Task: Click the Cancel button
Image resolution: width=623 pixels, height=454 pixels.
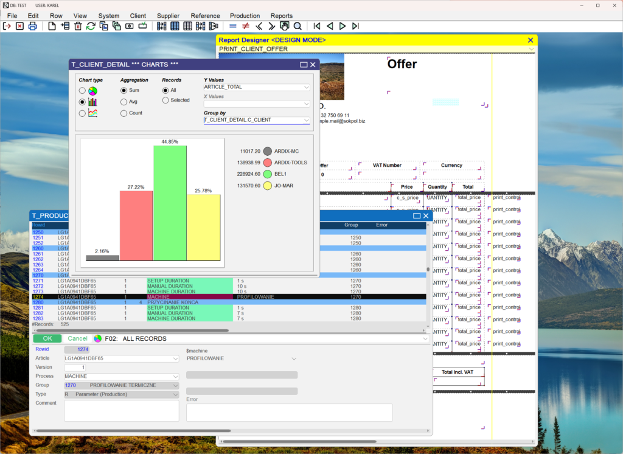Action: point(77,338)
